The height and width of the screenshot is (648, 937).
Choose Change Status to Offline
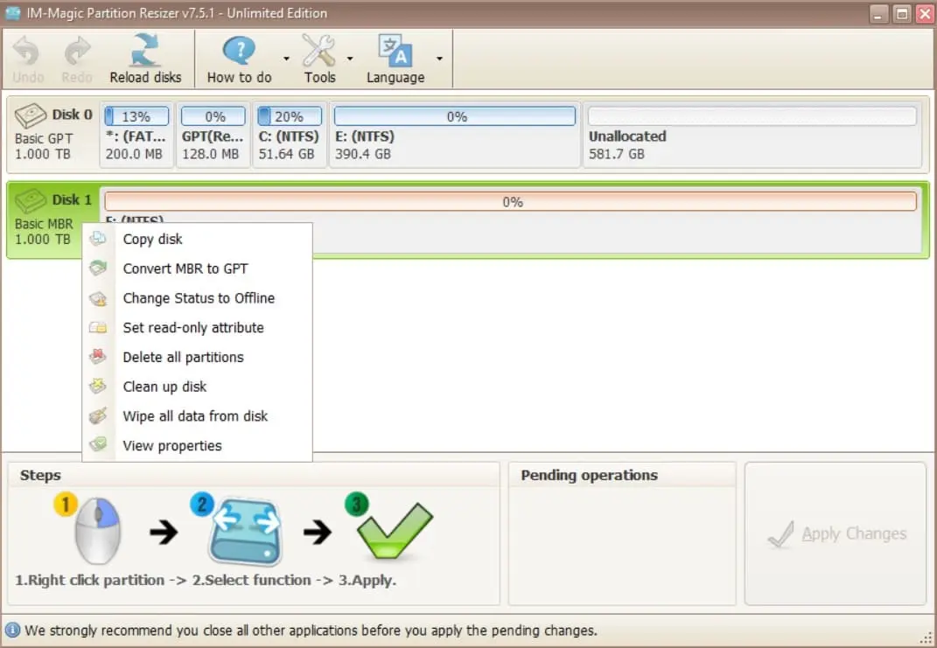coord(197,298)
